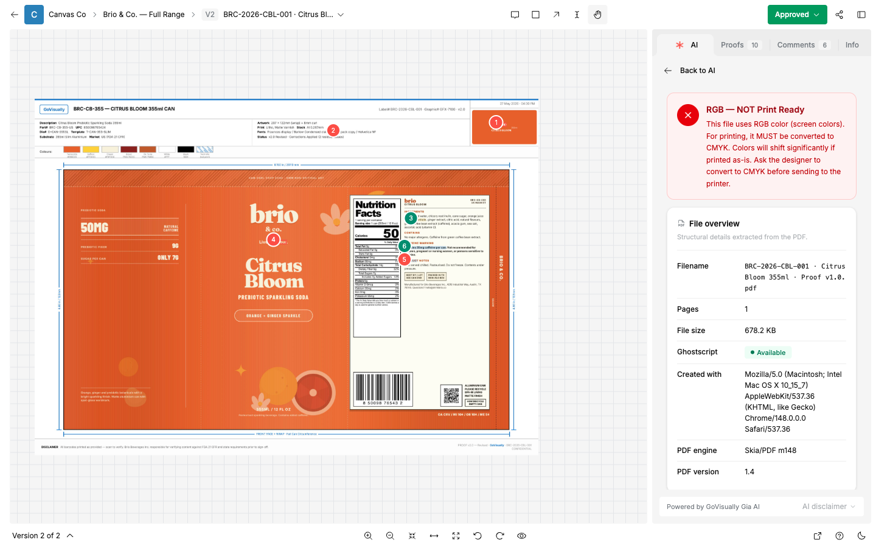Select the comment tool icon
Viewport: 876px width, 548px height.
pos(515,15)
